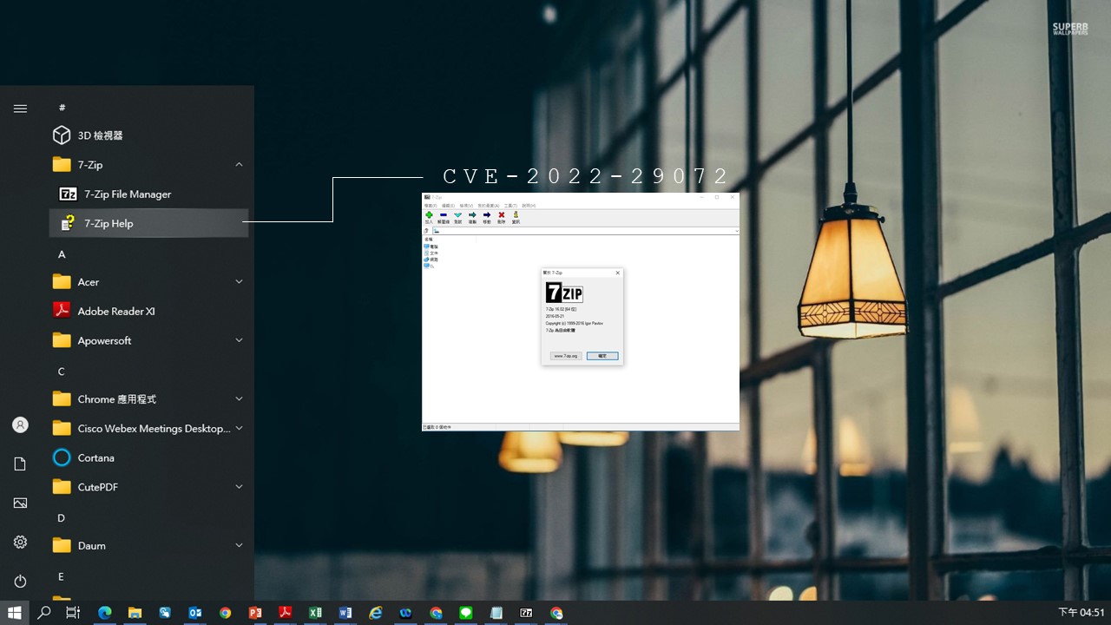The width and height of the screenshot is (1111, 625).
Task: Select the Test checkmark icon in 7-Zip toolbar
Action: point(458,217)
